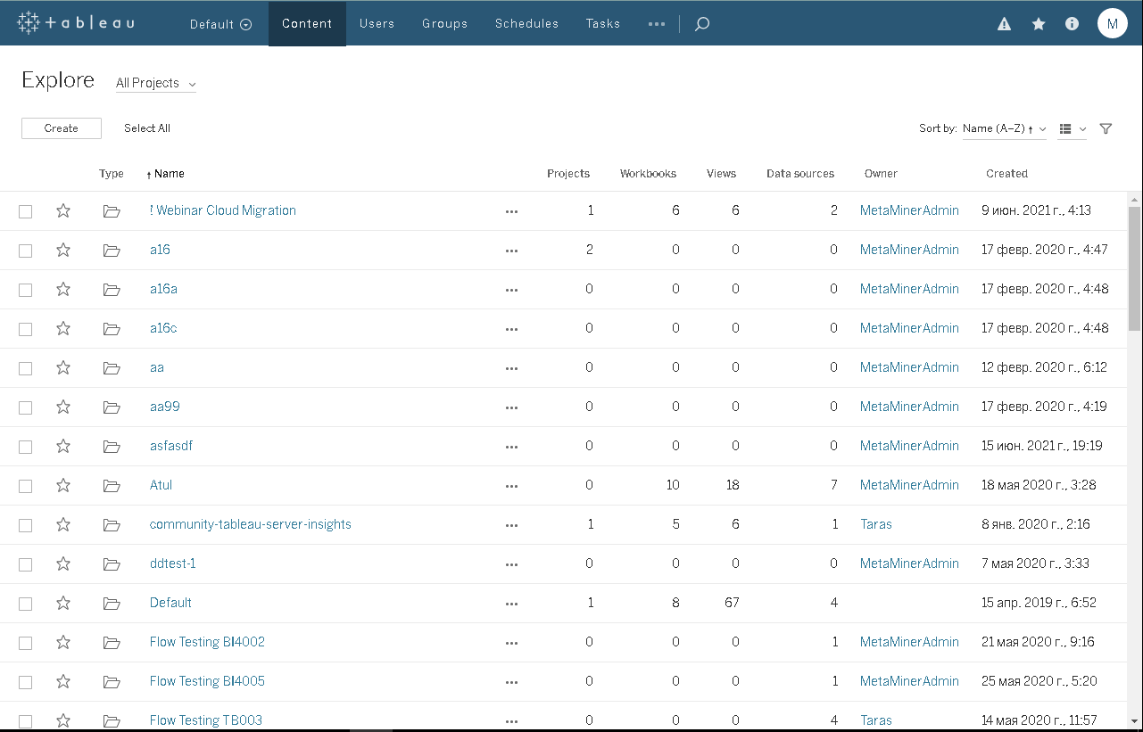Click the vertical scrollbar thumb
The image size is (1143, 732).
tap(1134, 267)
